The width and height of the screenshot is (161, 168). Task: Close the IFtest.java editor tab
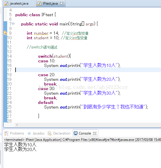click(x=62, y=3)
